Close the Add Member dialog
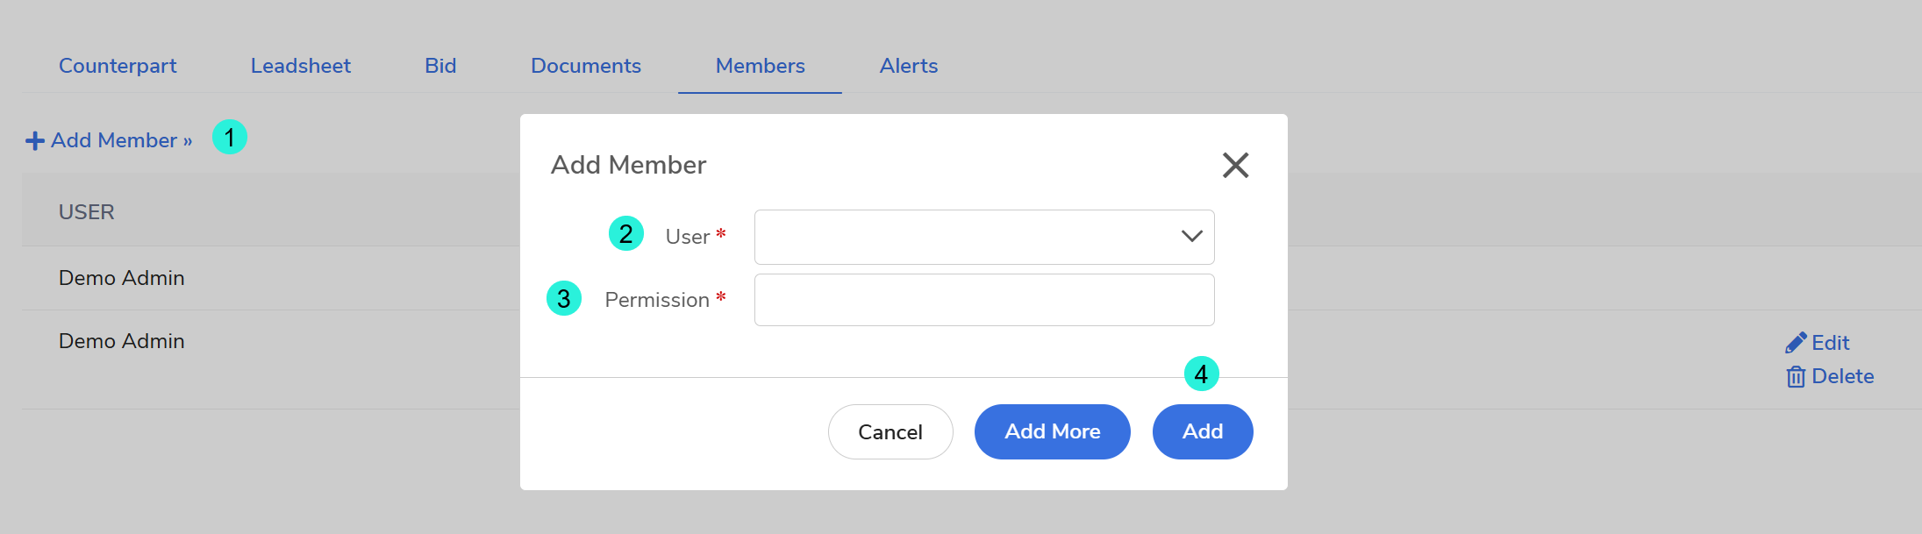1922x534 pixels. [x=1235, y=165]
